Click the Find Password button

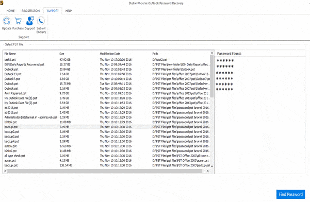click(290, 194)
